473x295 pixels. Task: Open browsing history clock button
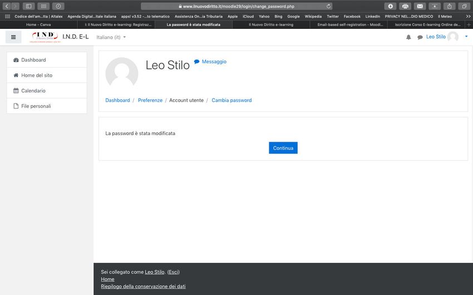click(x=58, y=6)
